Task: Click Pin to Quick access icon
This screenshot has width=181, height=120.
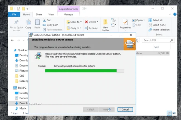Action: [x=16, y=22]
